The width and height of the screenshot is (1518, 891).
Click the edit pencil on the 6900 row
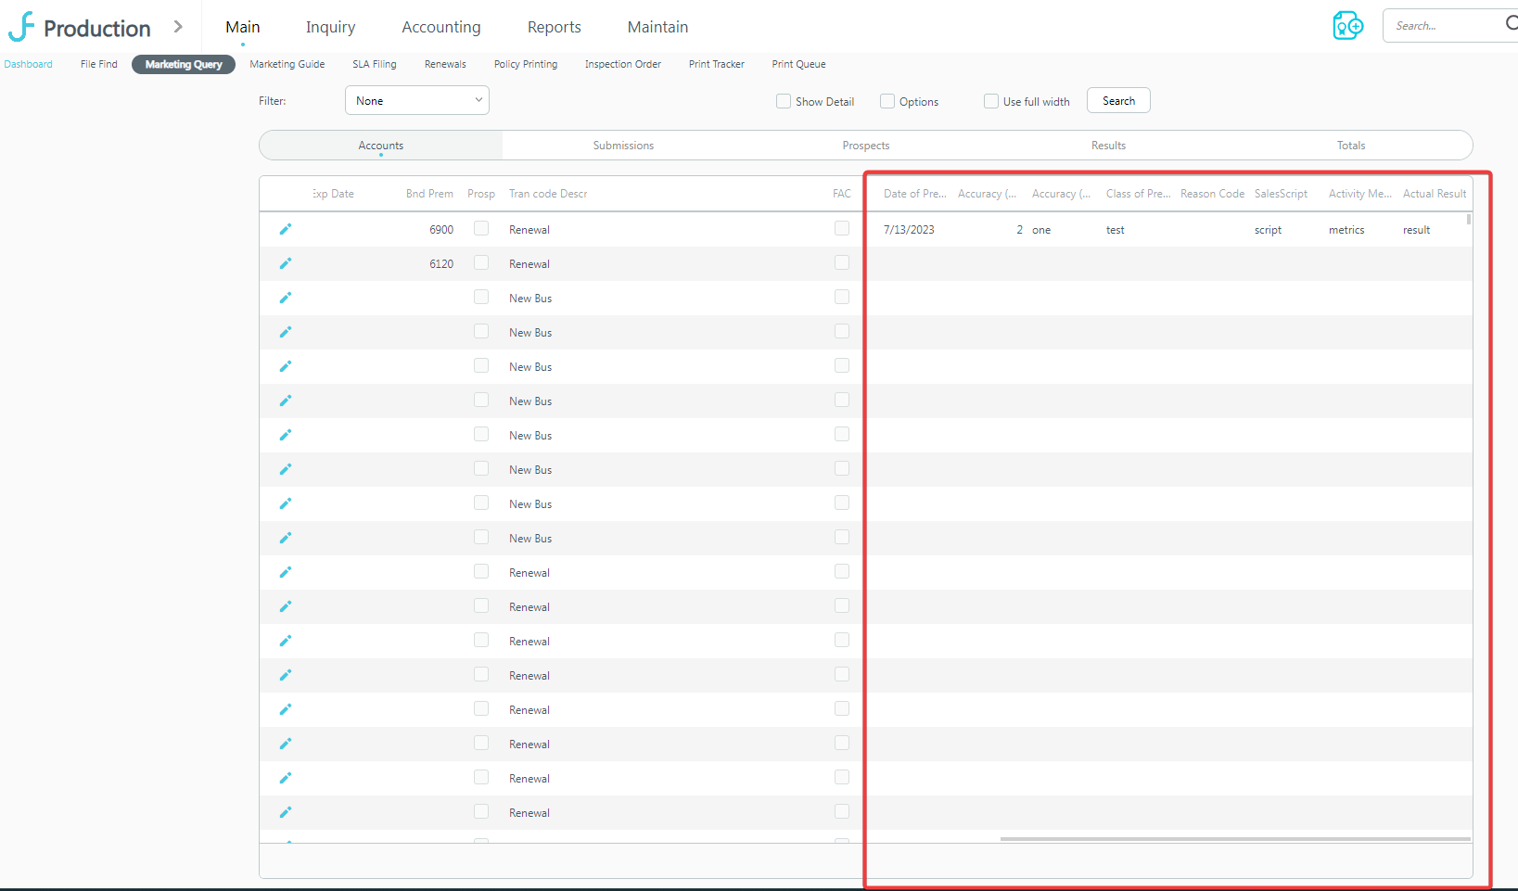click(x=286, y=229)
